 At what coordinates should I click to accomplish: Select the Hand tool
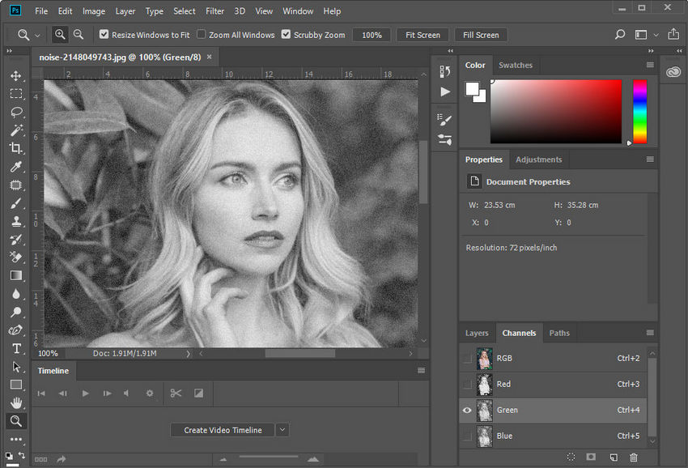pyautogui.click(x=16, y=402)
